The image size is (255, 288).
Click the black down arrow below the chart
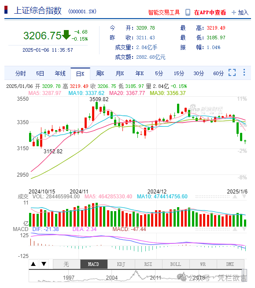pos(44,264)
